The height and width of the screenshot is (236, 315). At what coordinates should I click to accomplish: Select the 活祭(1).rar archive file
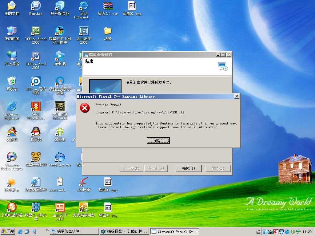tap(108, 8)
